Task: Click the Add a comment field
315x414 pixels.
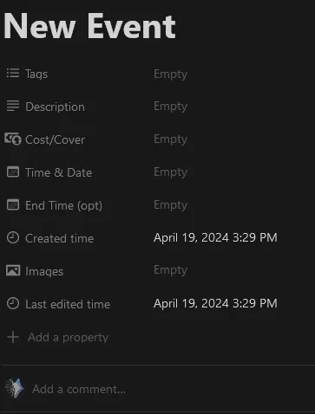Action: coord(79,389)
